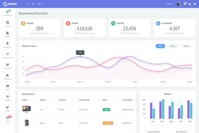The height and width of the screenshot is (133, 199).
Task: Go to Advanced UI hammer icon
Action: coord(7,54)
